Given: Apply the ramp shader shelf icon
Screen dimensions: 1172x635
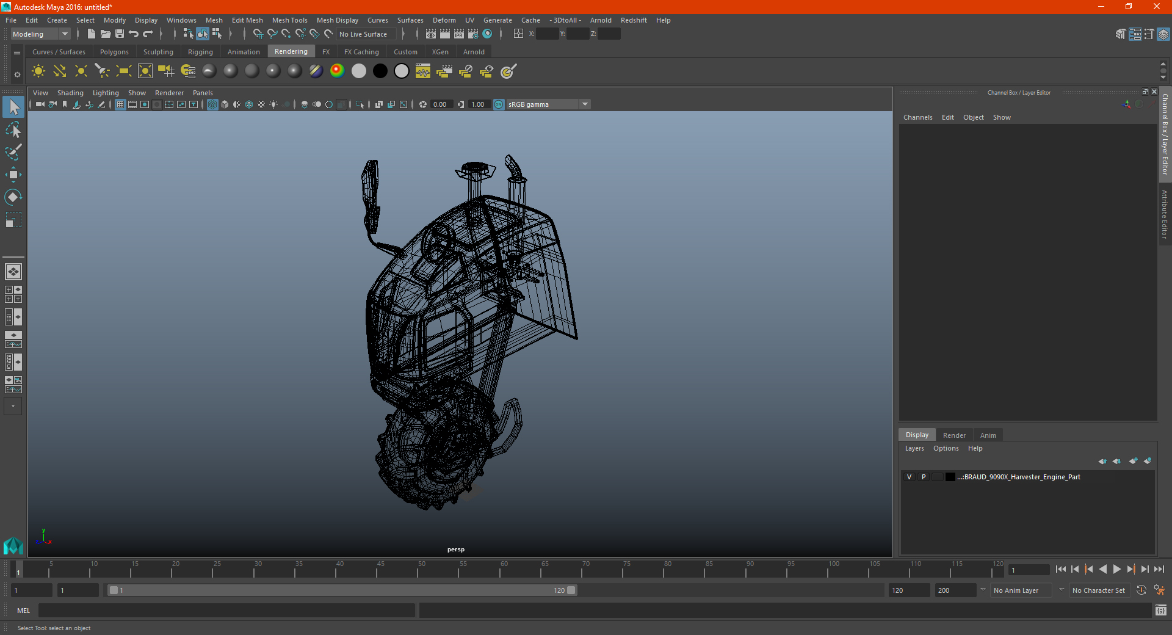Looking at the screenshot, I should click(338, 71).
